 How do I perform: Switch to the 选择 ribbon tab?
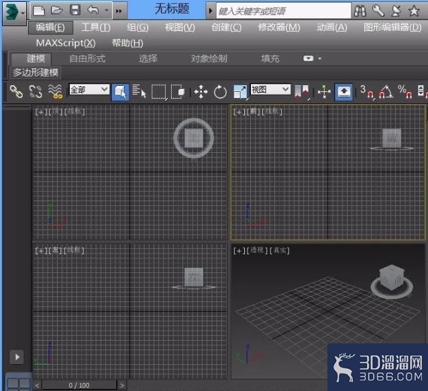tap(148, 58)
